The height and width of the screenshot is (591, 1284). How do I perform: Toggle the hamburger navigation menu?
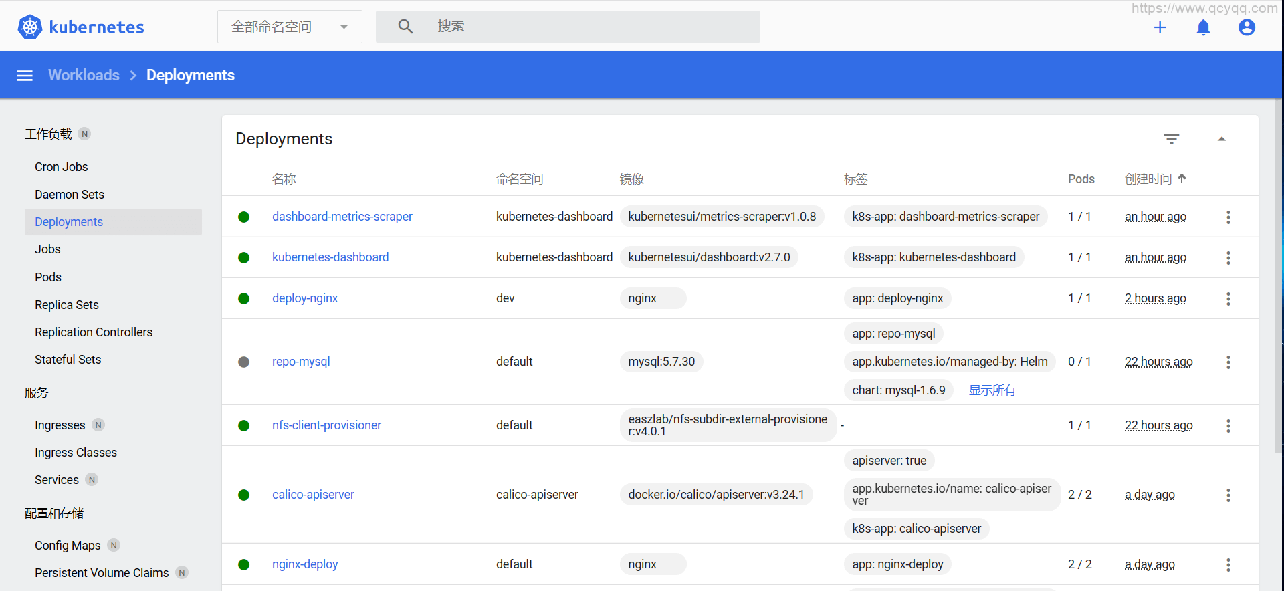25,76
